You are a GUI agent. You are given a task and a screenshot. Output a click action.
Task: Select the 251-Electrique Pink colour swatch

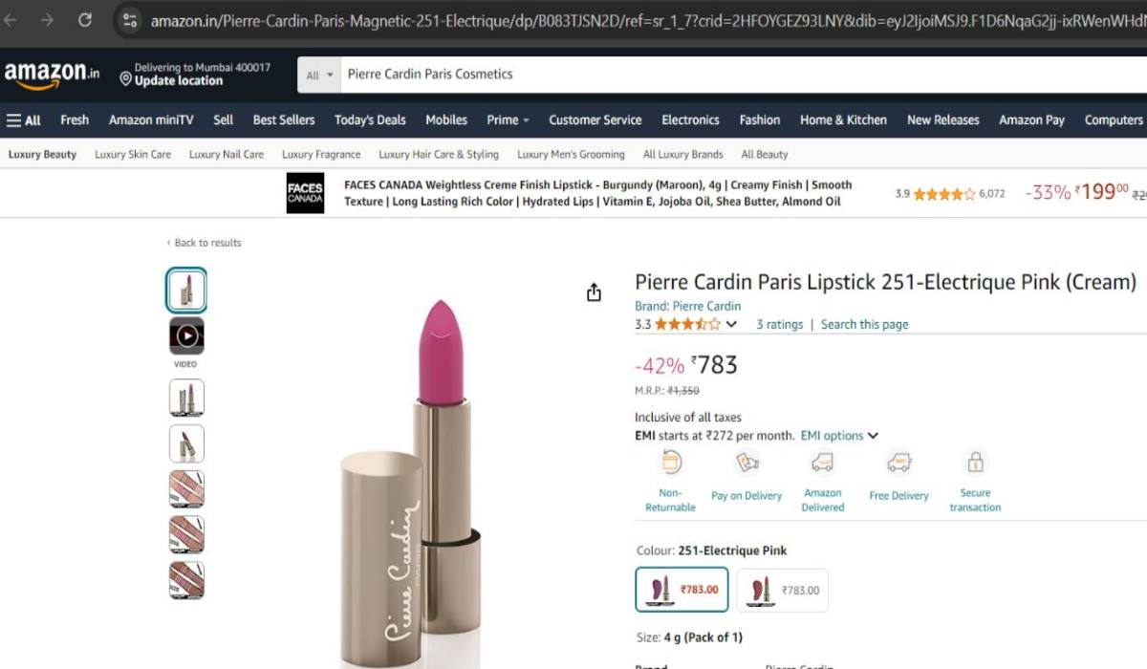[x=682, y=590]
